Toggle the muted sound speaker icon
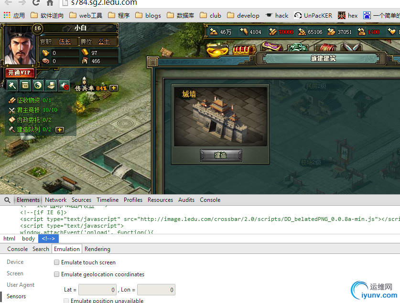 click(64, 85)
